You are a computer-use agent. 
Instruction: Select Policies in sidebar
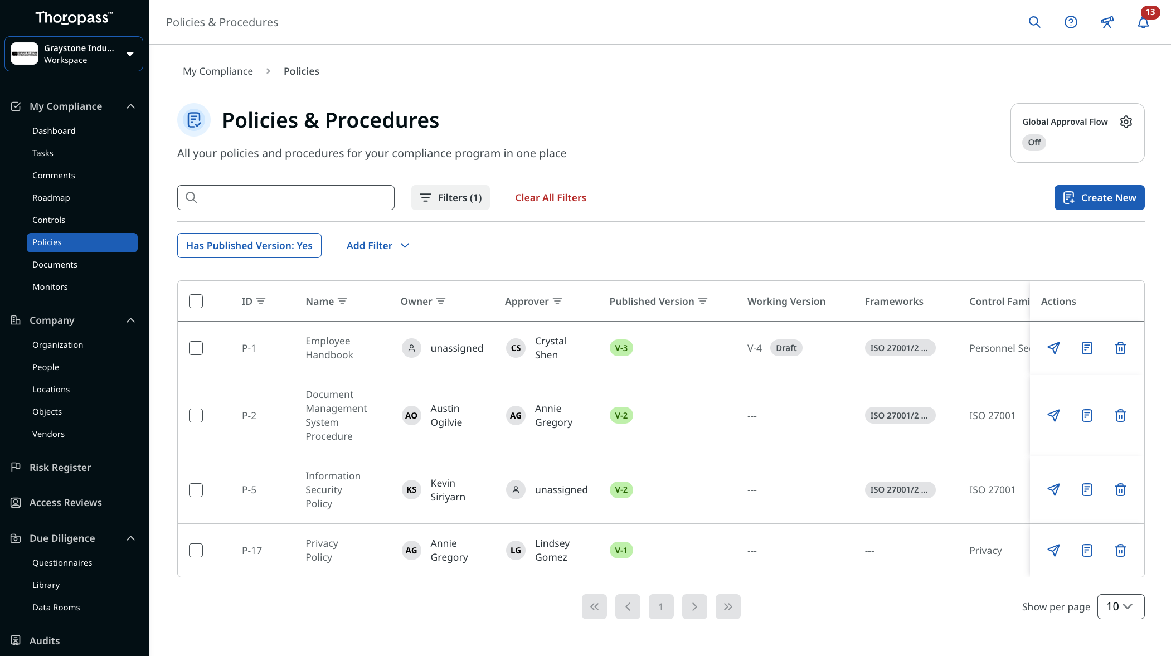pyautogui.click(x=82, y=242)
